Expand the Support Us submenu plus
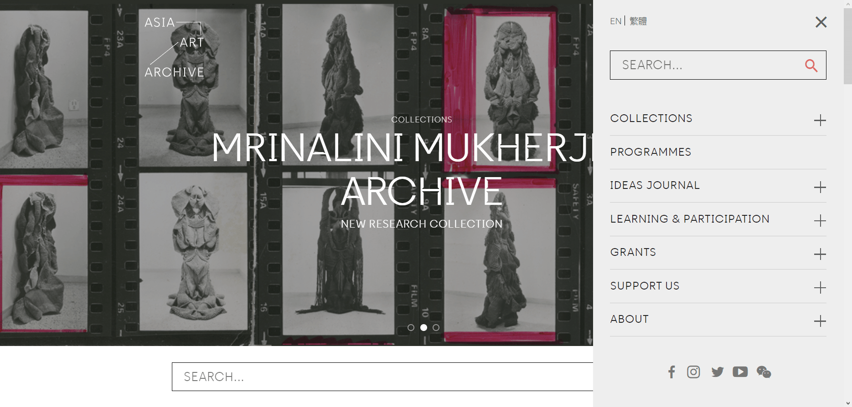This screenshot has width=852, height=407. [x=820, y=288]
